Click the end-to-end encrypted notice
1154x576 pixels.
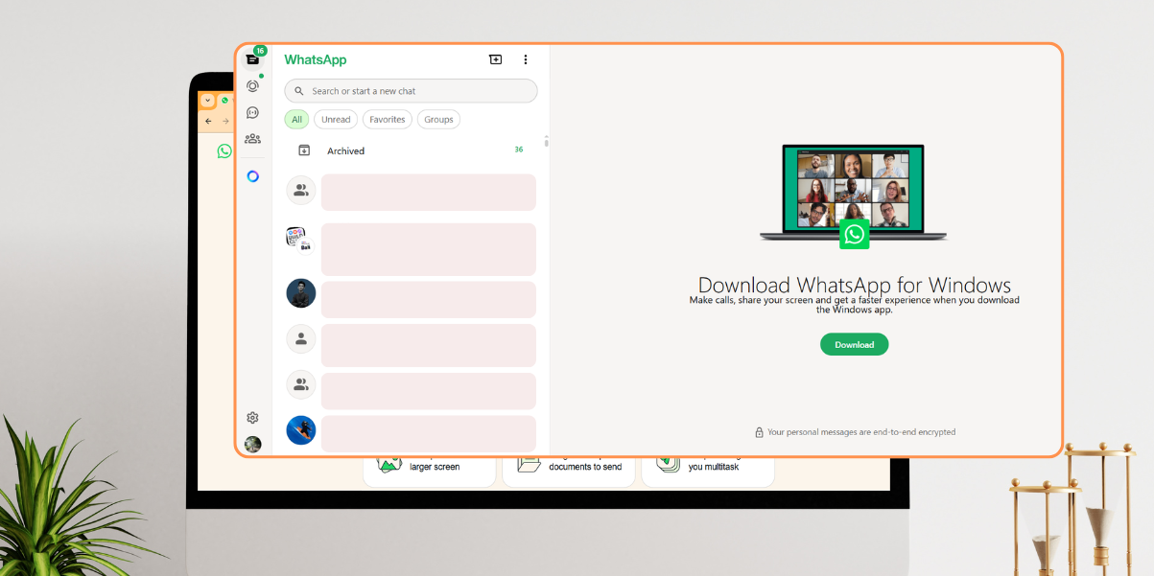coord(854,432)
